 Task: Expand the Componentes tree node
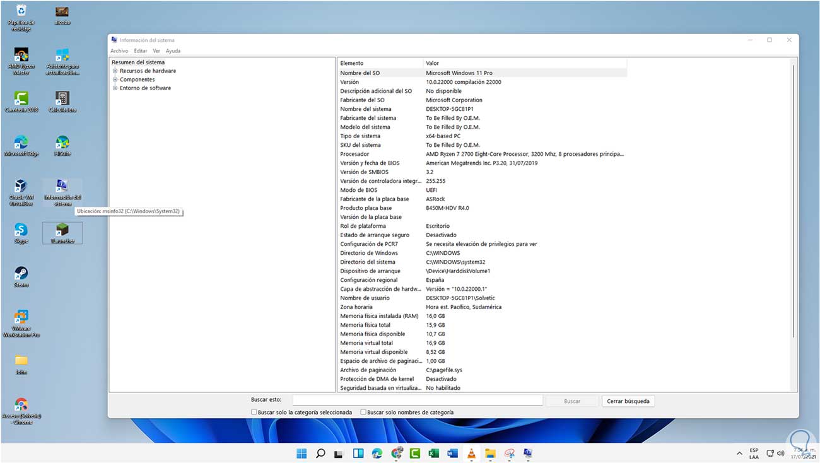tap(115, 79)
